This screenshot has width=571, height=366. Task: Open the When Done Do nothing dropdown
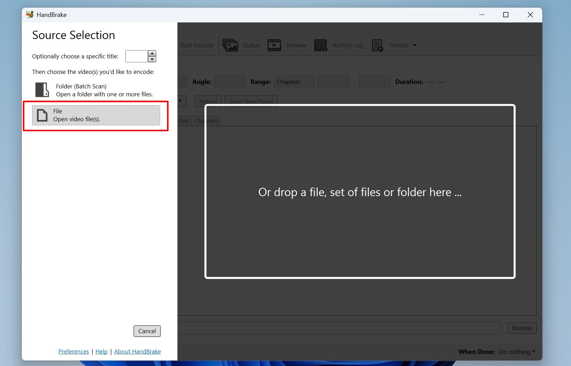click(x=517, y=352)
